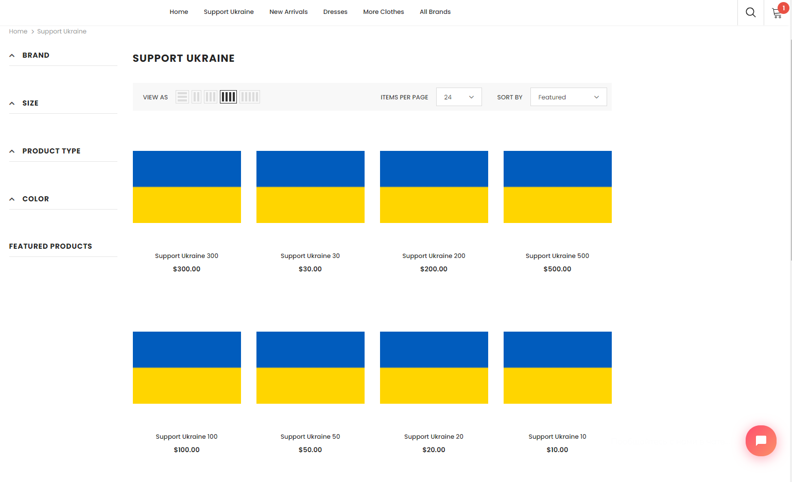Open the Sort By Featured dropdown
Viewport: 792px width, 482px height.
(569, 97)
